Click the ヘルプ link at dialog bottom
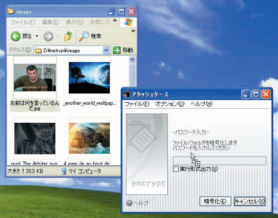Screen dimensions: 278x218 point(141,203)
